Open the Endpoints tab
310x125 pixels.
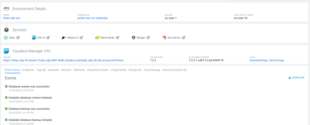click(x=28, y=70)
